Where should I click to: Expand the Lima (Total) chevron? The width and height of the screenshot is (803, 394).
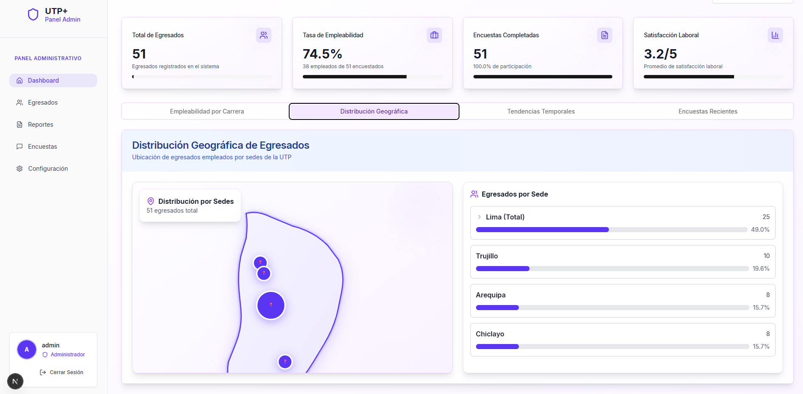pos(479,217)
